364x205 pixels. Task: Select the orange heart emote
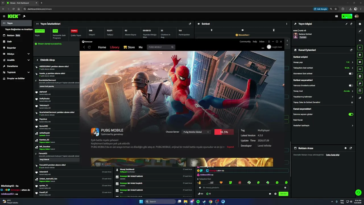221,183
